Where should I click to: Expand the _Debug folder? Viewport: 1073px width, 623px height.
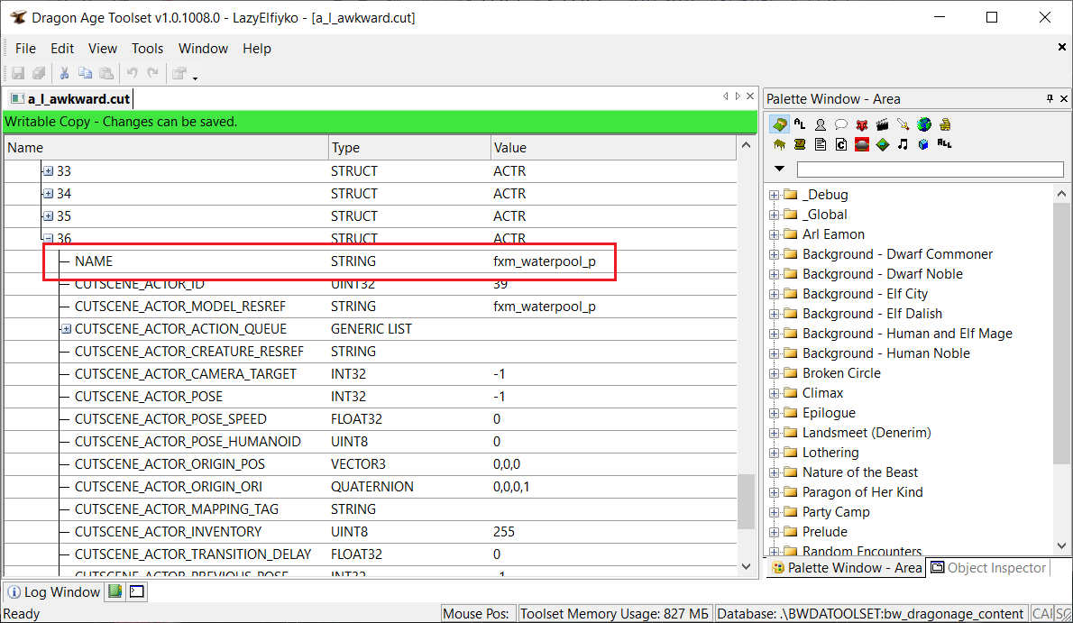(774, 195)
